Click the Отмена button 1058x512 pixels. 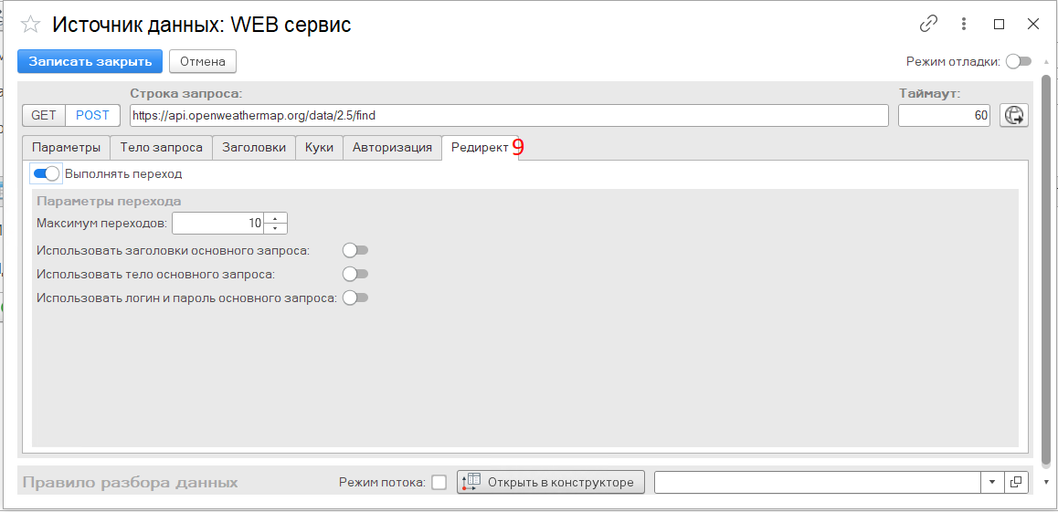(203, 61)
